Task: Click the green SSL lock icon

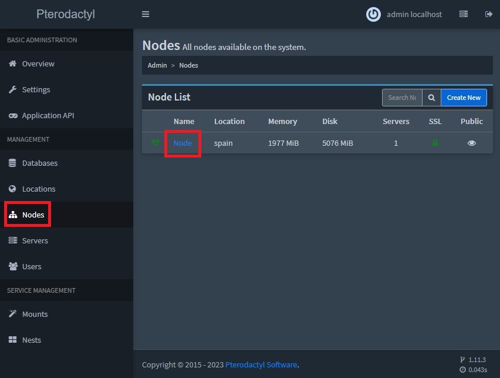Action: point(435,142)
